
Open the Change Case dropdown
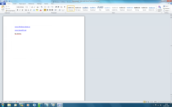tap(38, 7)
